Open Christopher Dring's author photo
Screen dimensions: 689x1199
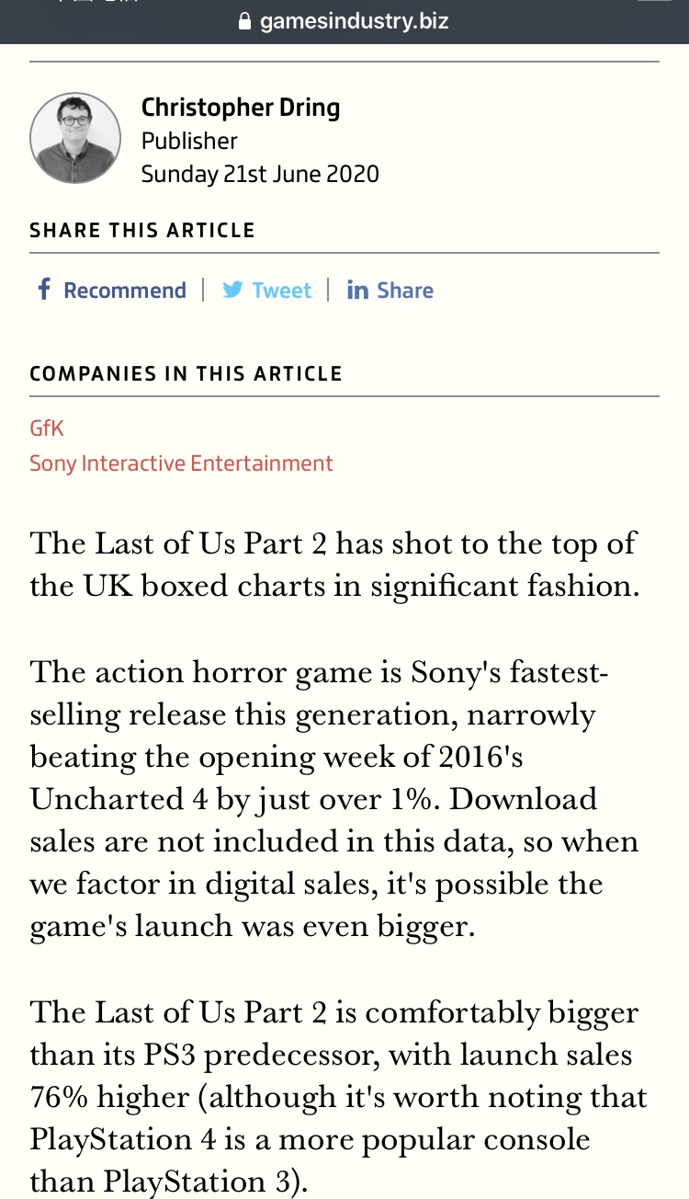[x=75, y=138]
